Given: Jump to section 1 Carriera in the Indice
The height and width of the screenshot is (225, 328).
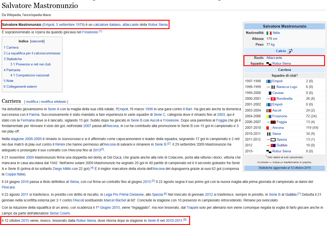Looking at the screenshot, I should click(x=11, y=47).
